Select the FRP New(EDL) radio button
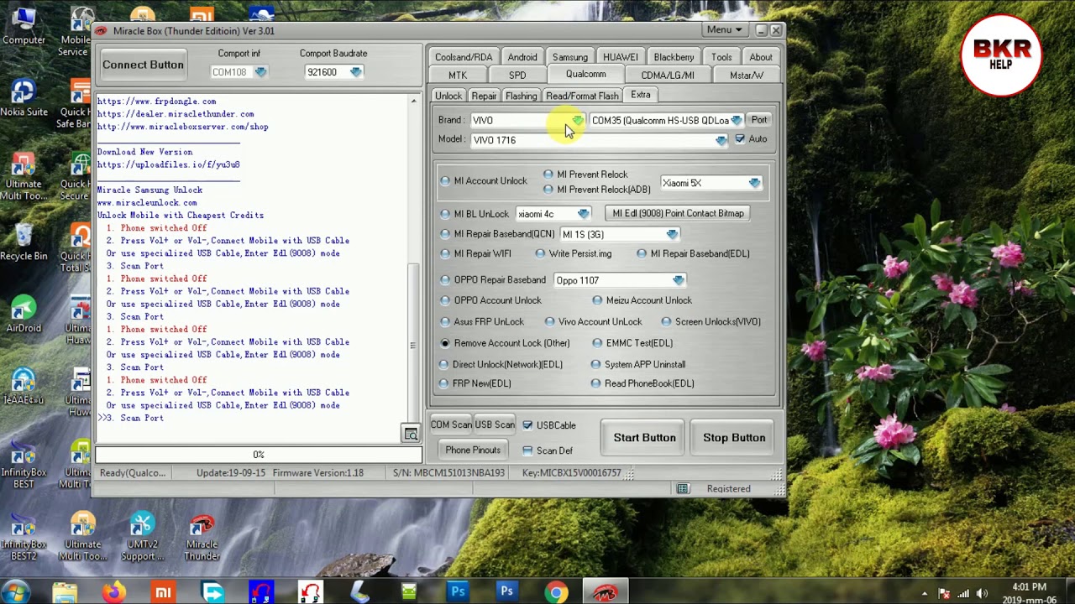Image resolution: width=1075 pixels, height=604 pixels. coord(443,383)
